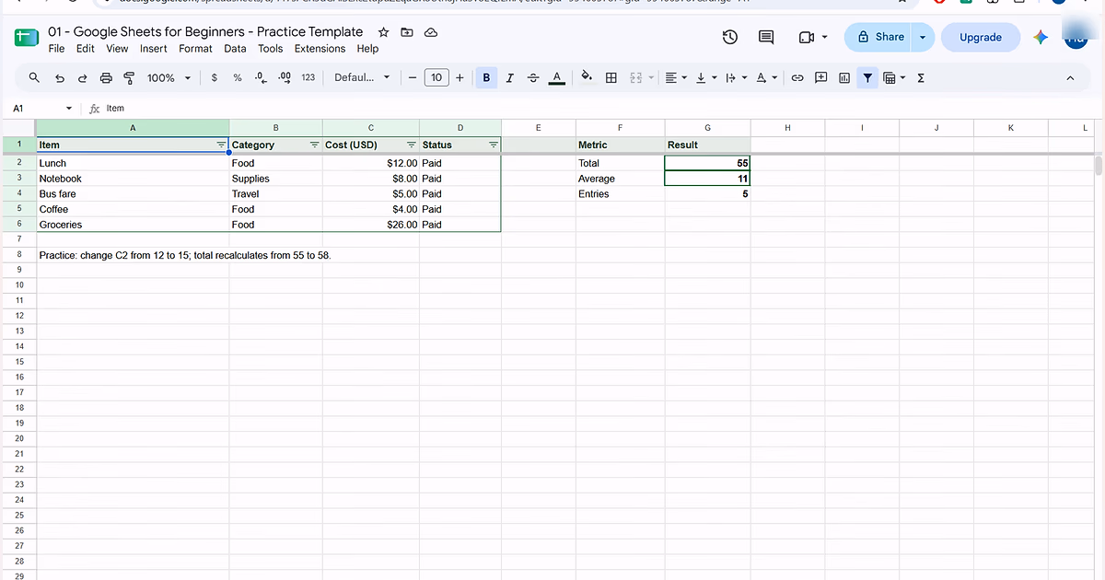The height and width of the screenshot is (580, 1105).
Task: Insert a chart
Action: (844, 78)
